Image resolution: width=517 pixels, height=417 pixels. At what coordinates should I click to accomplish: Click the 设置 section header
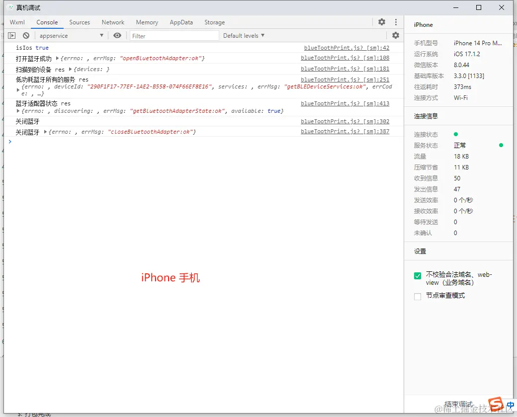click(420, 251)
